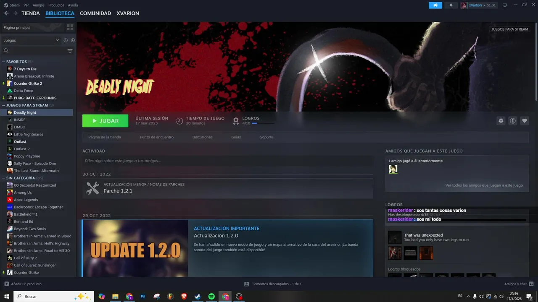This screenshot has width=538, height=302.
Task: Open Página de la tienda link
Action: [x=105, y=137]
